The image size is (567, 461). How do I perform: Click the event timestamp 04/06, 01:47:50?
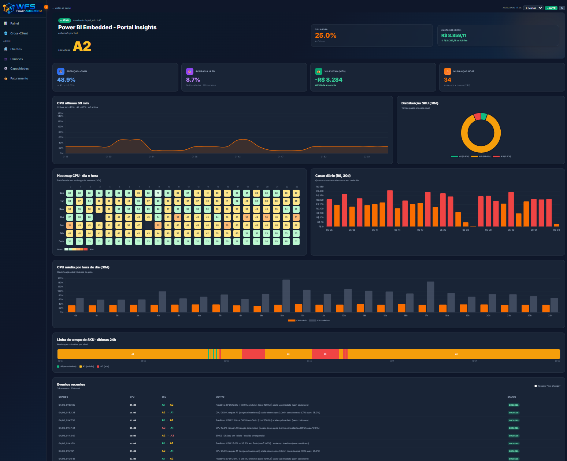tap(67, 420)
